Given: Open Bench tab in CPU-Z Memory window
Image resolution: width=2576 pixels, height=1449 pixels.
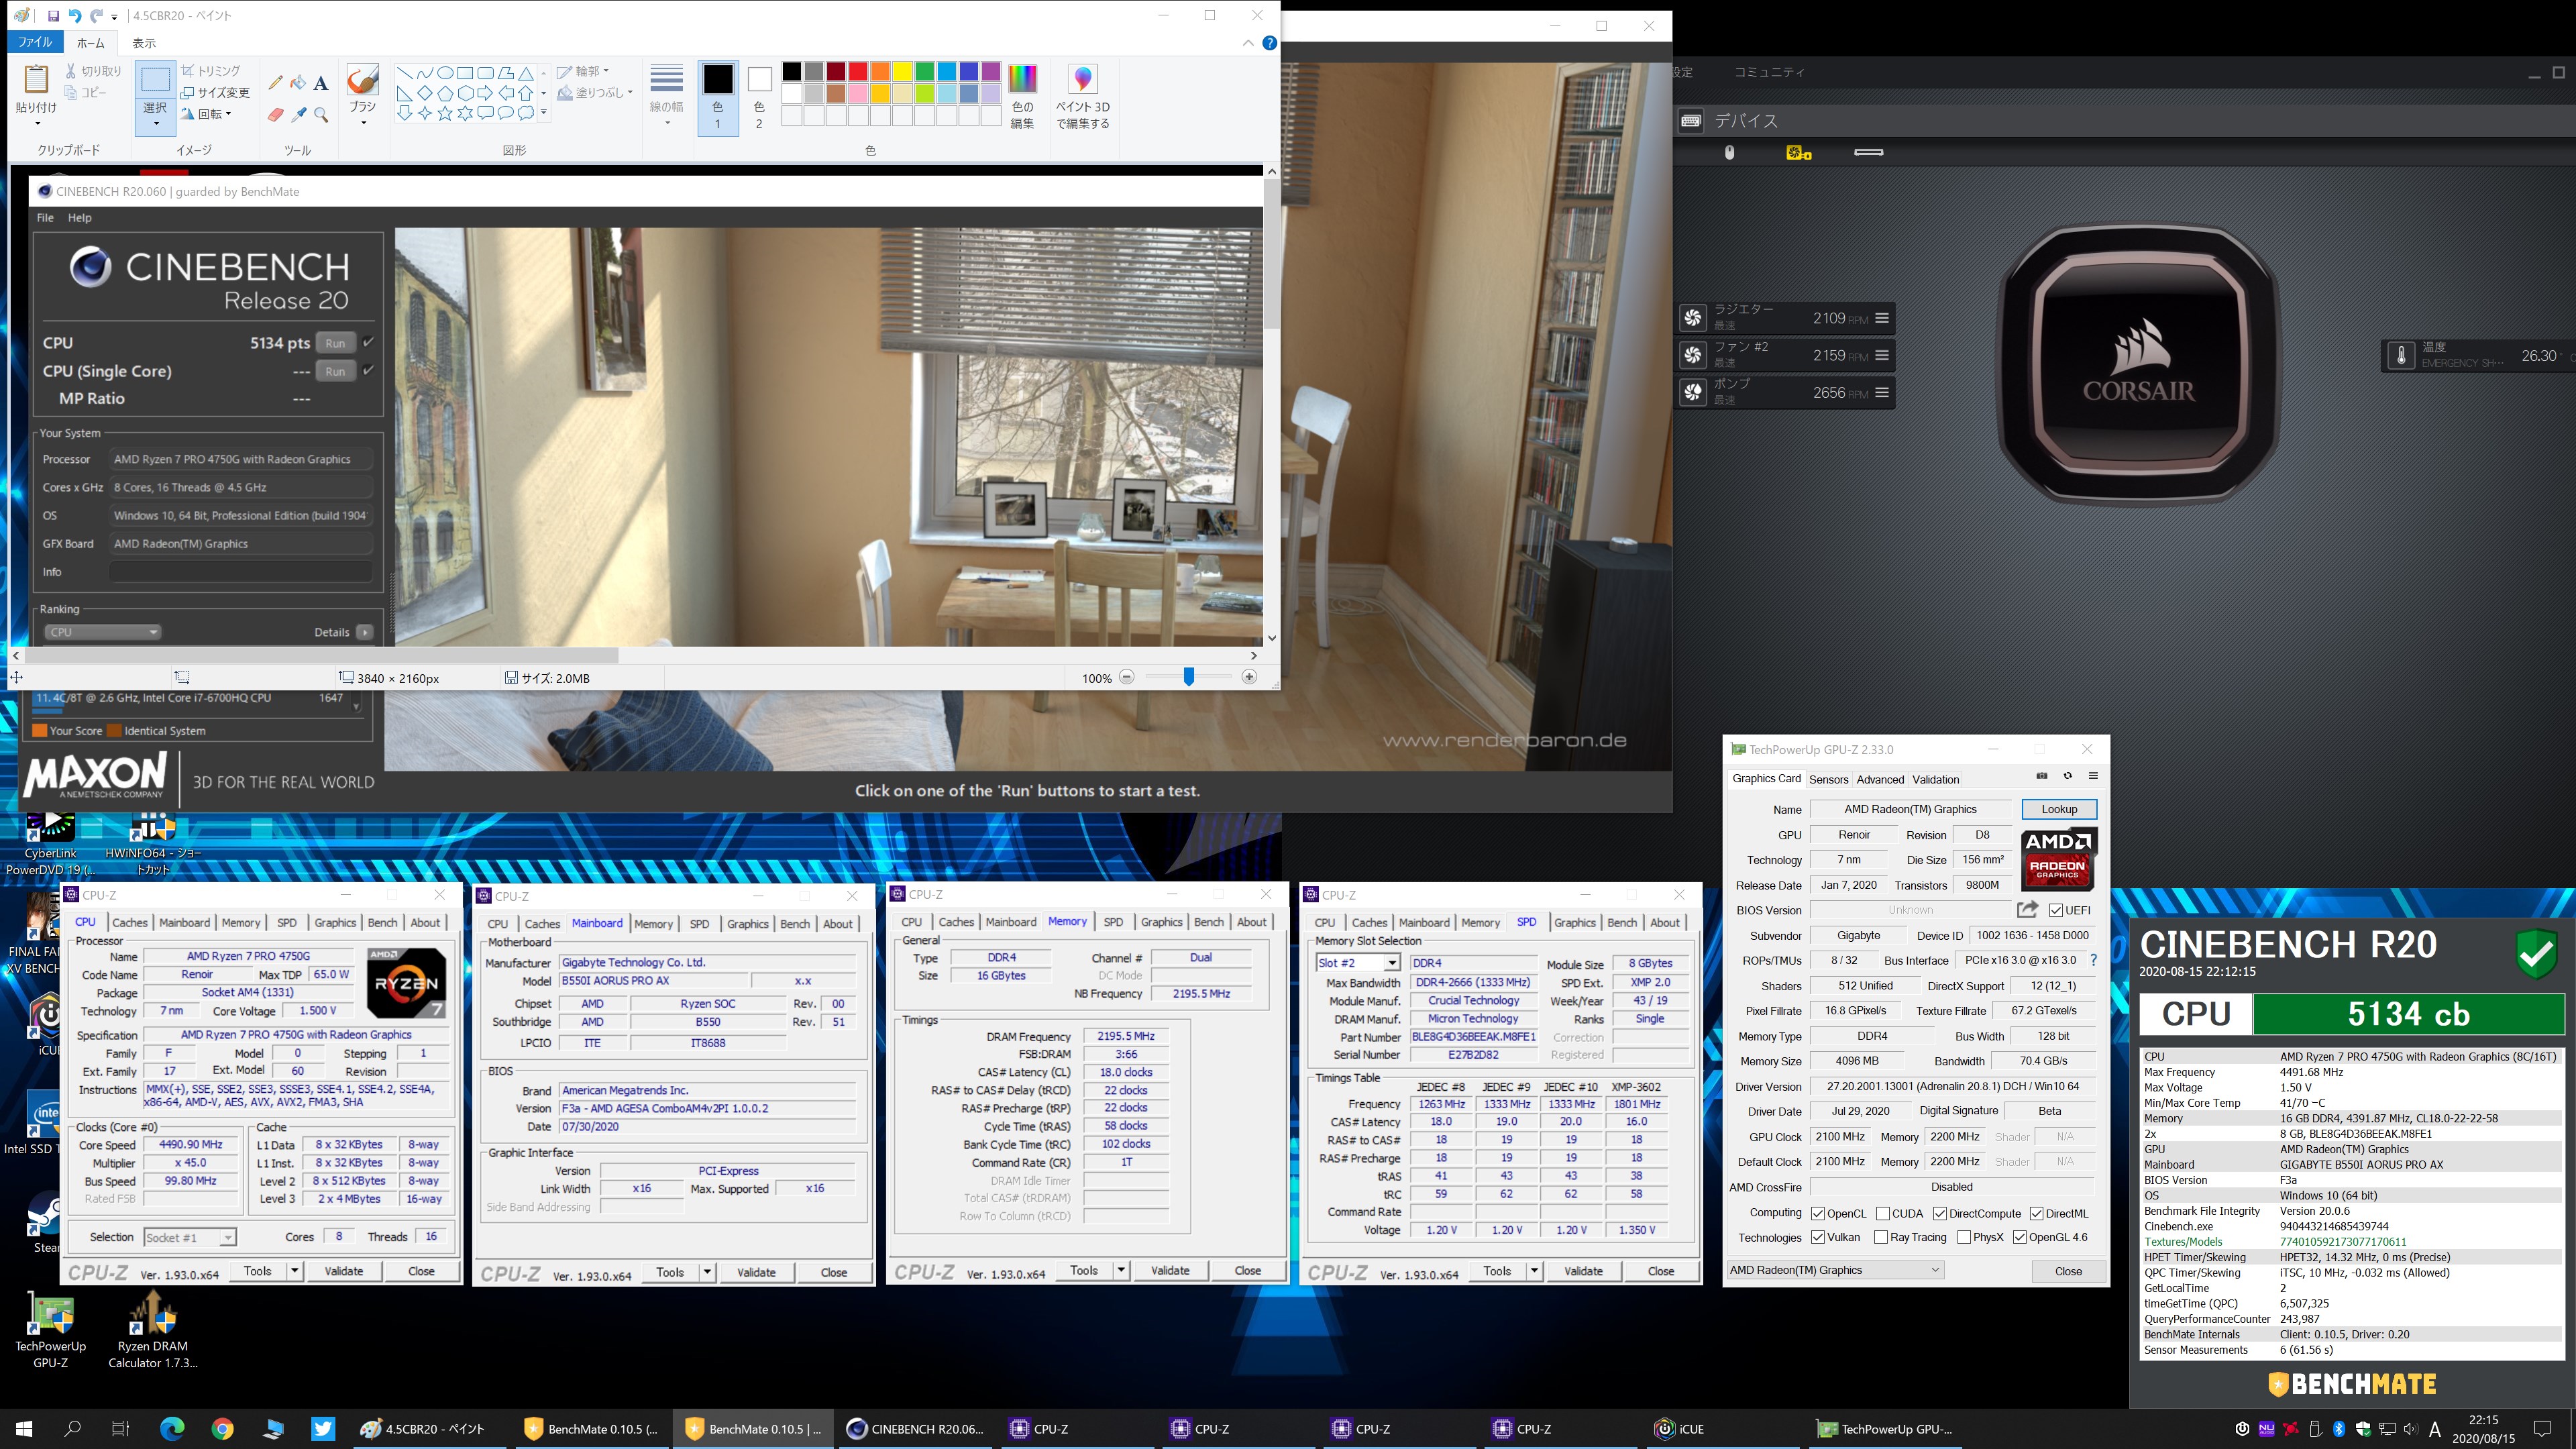Looking at the screenshot, I should pyautogui.click(x=1208, y=922).
